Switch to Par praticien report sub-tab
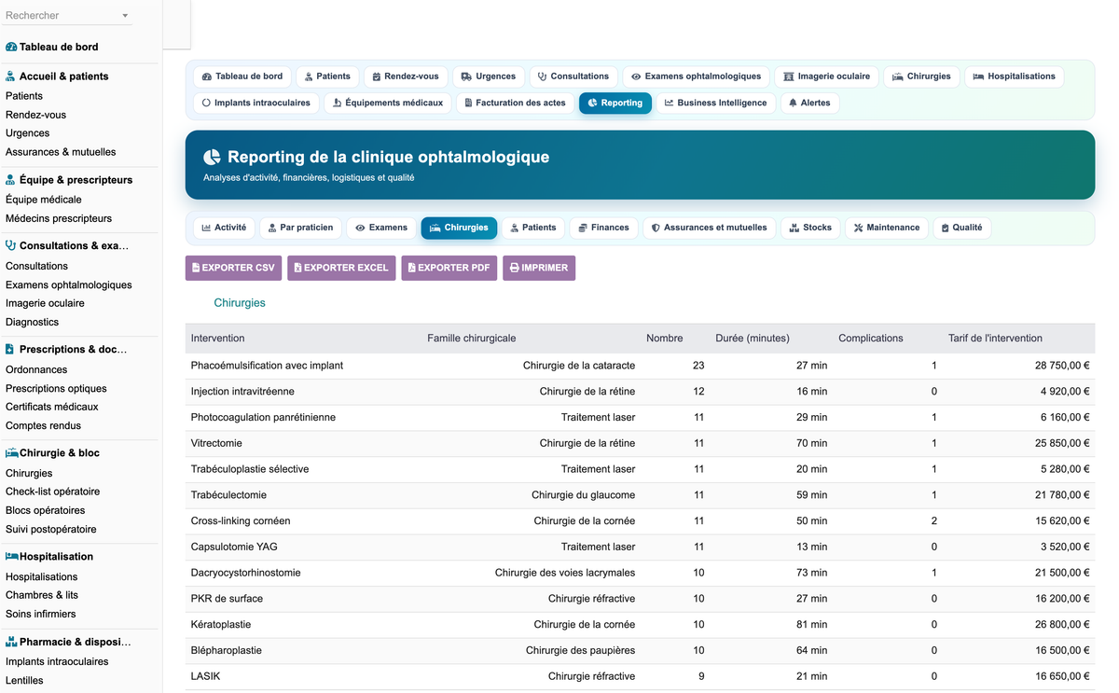Image resolution: width=1119 pixels, height=693 pixels. (x=300, y=228)
